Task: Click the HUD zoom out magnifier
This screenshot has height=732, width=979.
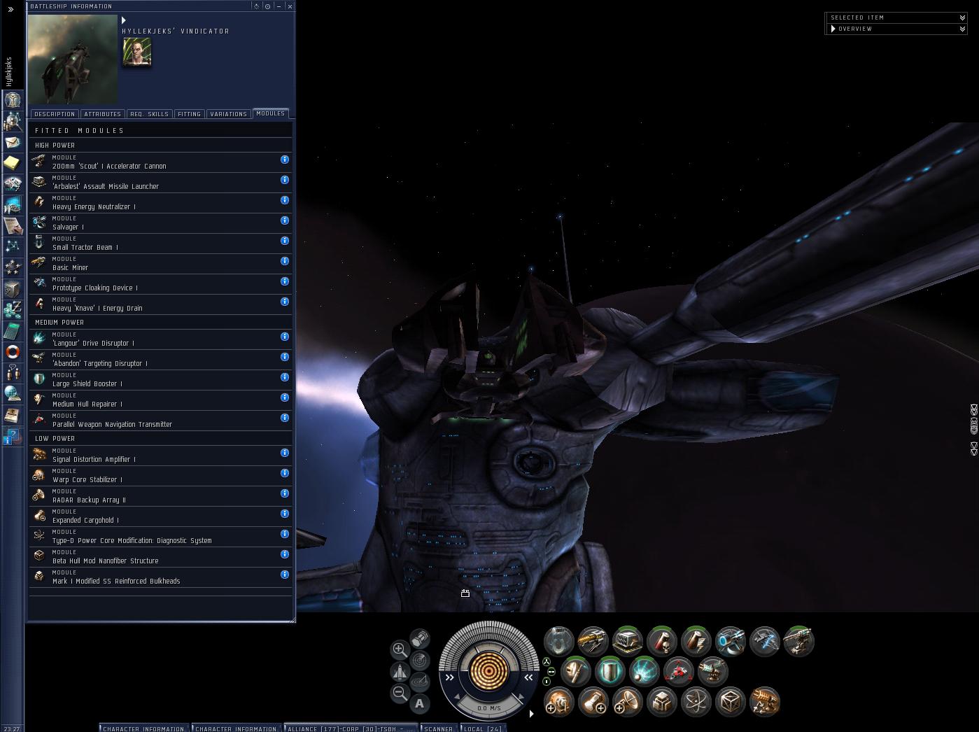Action: click(x=400, y=693)
